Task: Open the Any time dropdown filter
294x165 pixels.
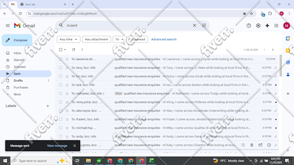Action: coord(68,39)
